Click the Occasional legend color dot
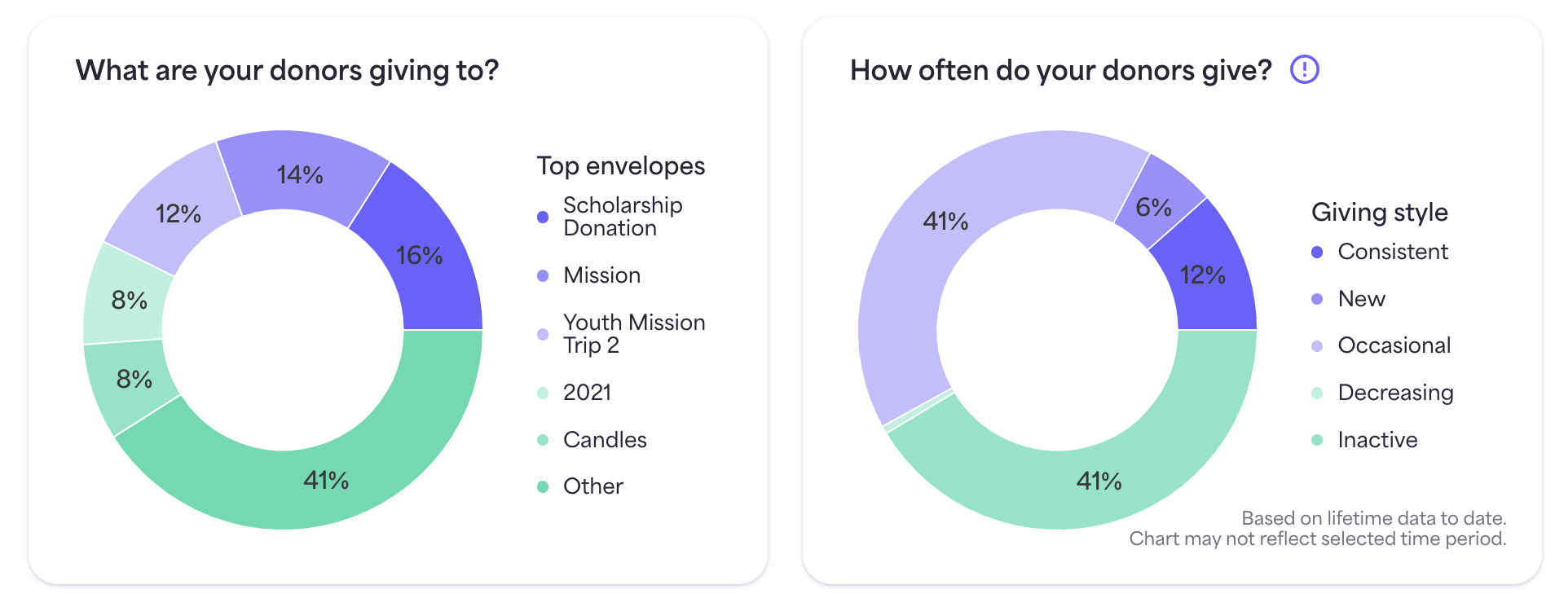Screen dimensions: 1555x598 1317,346
